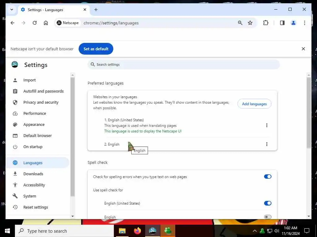Toggle spell check for web pages
The height and width of the screenshot is (237, 317).
268,177
